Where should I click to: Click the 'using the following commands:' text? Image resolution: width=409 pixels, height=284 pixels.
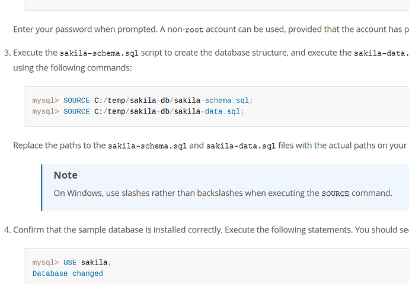pos(72,68)
